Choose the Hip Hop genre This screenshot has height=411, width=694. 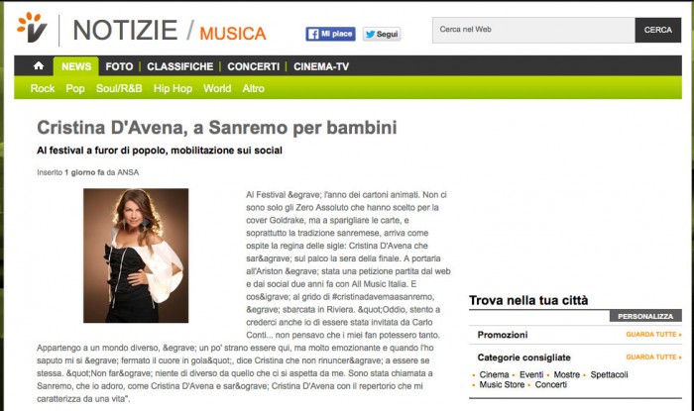(x=173, y=88)
